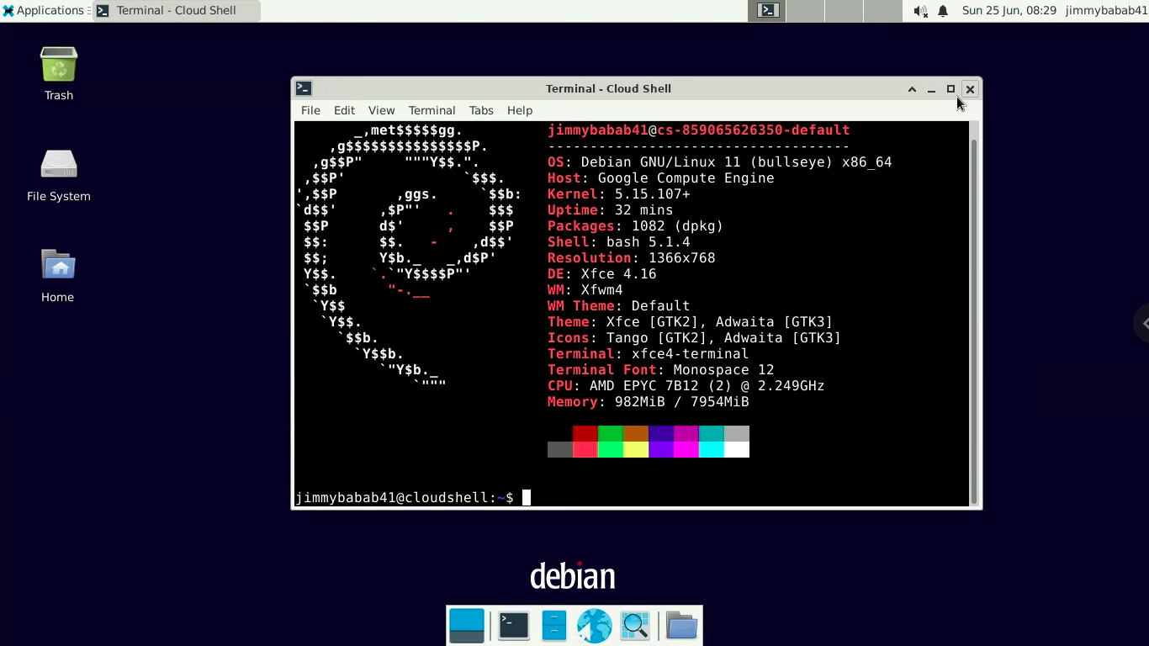1149x646 pixels.
Task: Click the Terminal value 'xfce4-terminal'
Action: 690,354
